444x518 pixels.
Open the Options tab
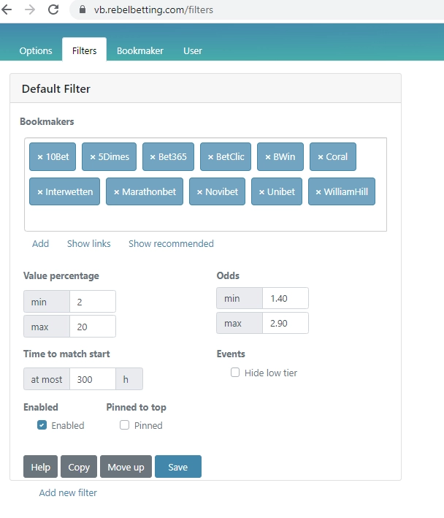[x=36, y=50]
